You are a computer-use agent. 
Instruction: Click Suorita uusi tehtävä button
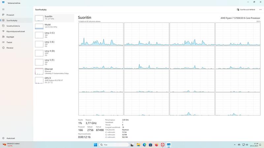pyautogui.click(x=246, y=10)
